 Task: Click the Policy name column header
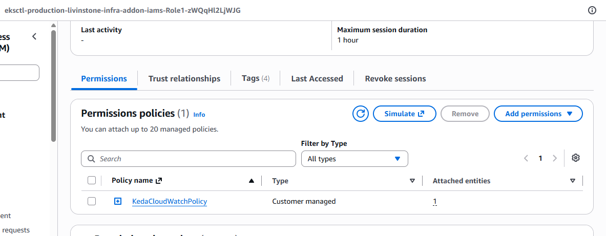137,181
